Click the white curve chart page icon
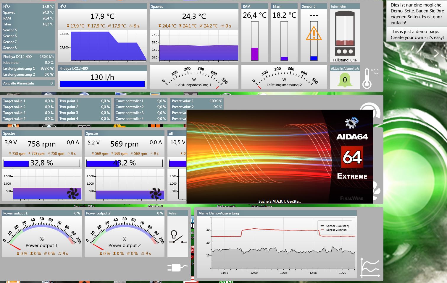This screenshot has width=447, height=283. point(370,267)
